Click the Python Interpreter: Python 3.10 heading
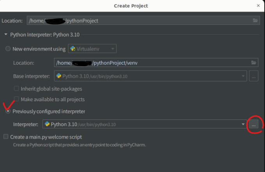This screenshot has height=172, width=265. point(45,35)
